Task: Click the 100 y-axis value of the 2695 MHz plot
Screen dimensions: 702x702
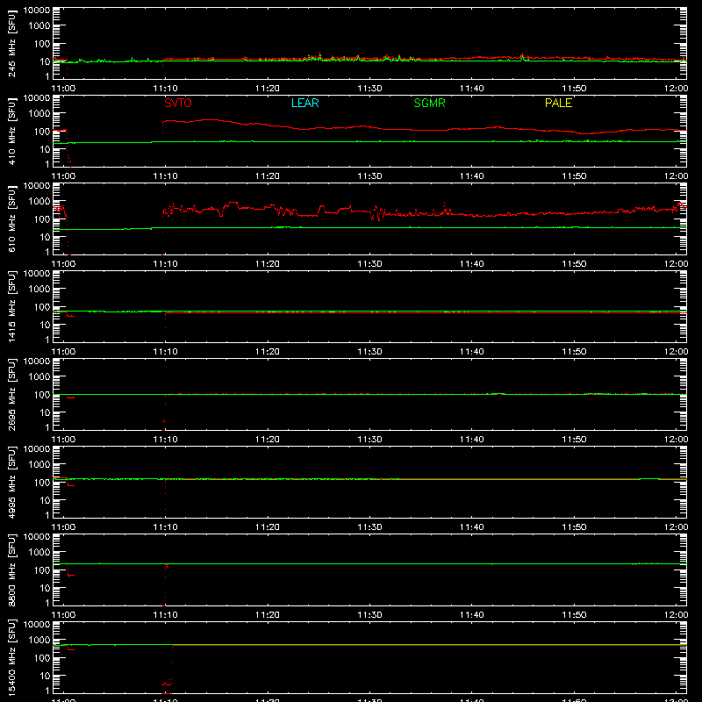Action: pos(42,394)
